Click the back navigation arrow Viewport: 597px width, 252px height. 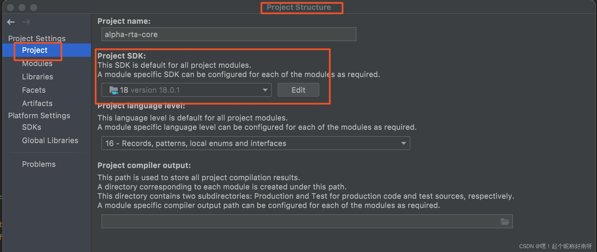click(x=11, y=22)
